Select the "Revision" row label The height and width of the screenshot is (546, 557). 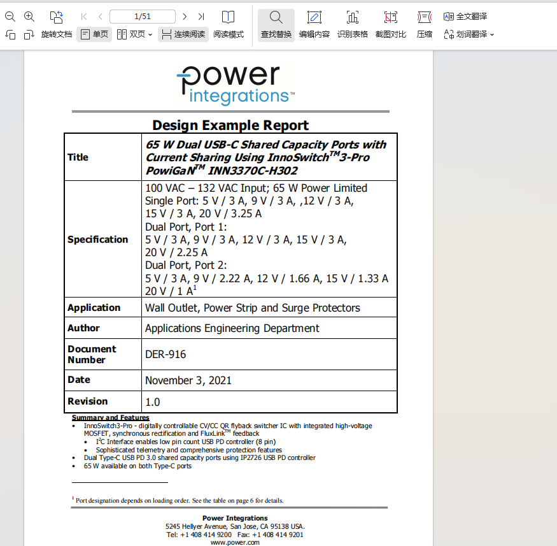click(87, 401)
